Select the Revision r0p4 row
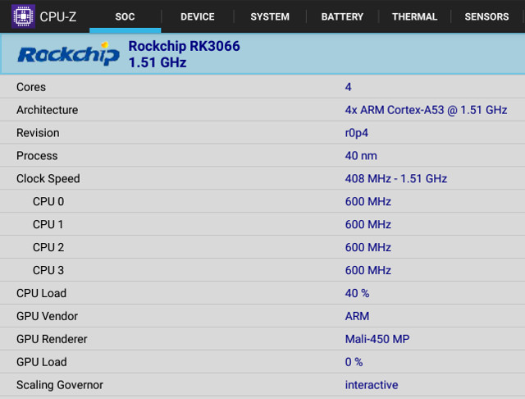Image resolution: width=525 pixels, height=399 pixels. tap(262, 133)
